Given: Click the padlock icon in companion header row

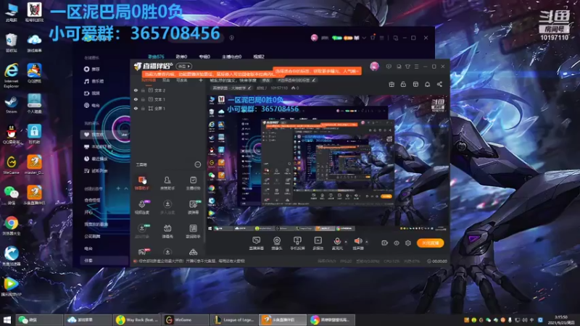Looking at the screenshot, I should pyautogui.click(x=403, y=84).
